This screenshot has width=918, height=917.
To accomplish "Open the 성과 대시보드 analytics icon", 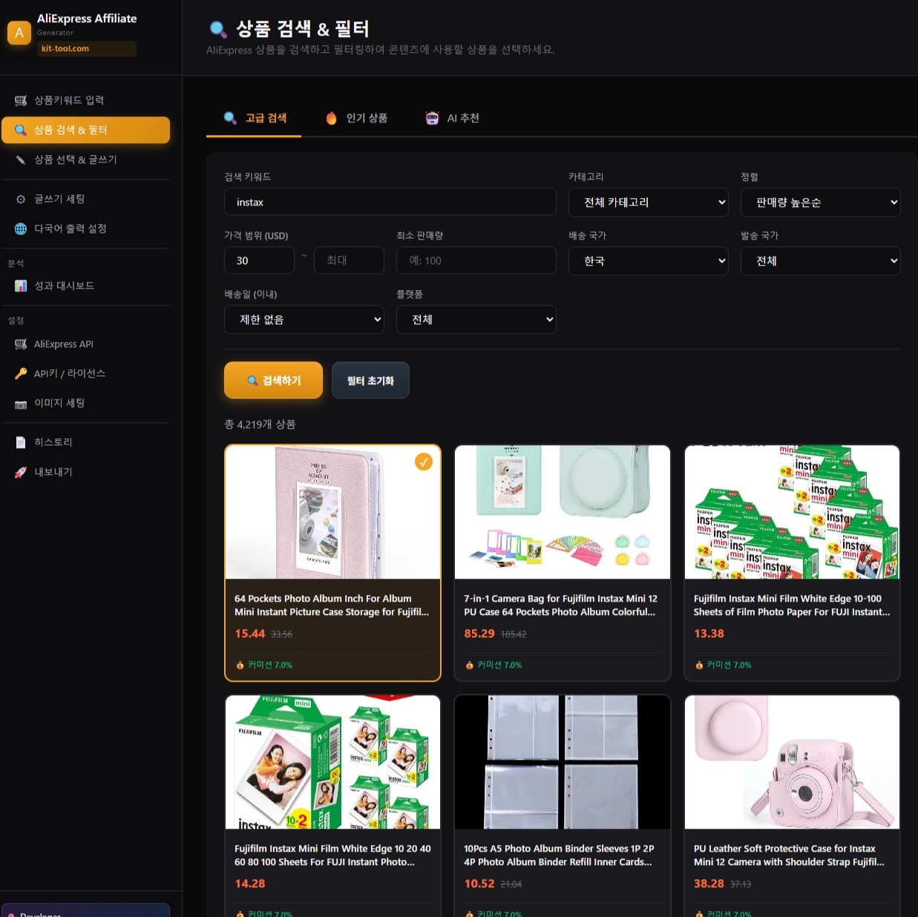I will coord(20,286).
